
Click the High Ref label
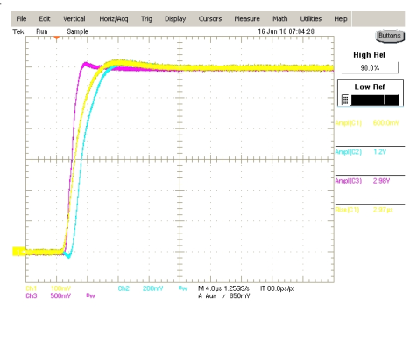[x=370, y=55]
